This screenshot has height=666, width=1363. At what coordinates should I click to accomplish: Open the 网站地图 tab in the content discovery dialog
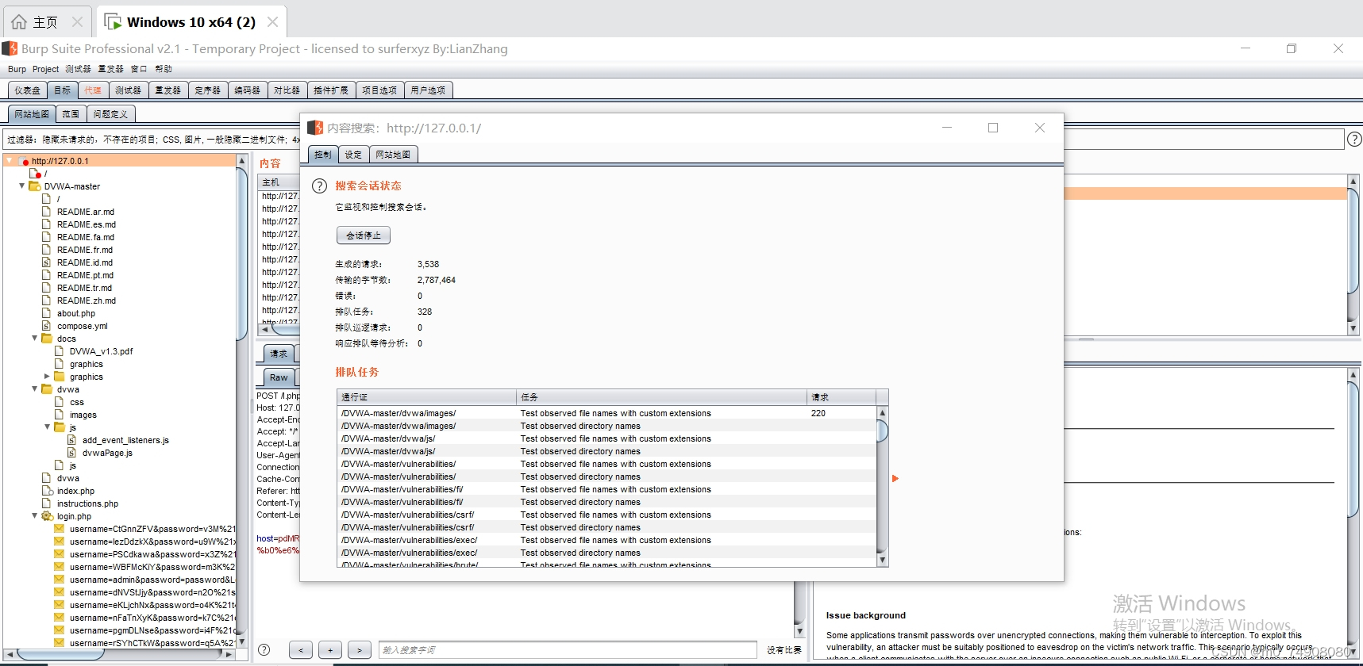(x=393, y=155)
